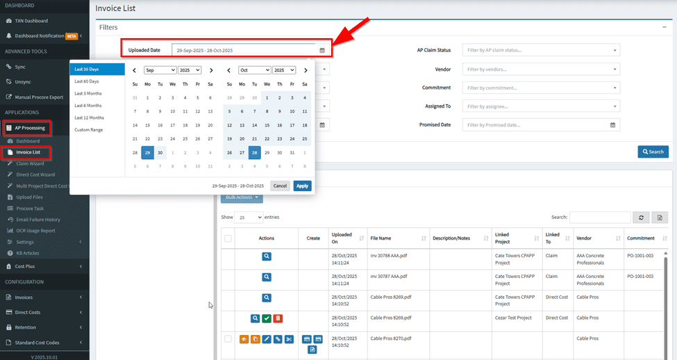The image size is (677, 360).
Task: Click the refresh icon beside the Search box
Action: [x=641, y=218]
